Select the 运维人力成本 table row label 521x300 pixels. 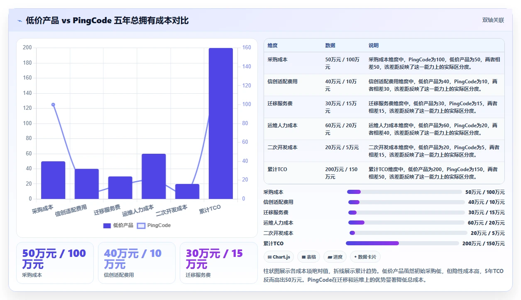click(283, 125)
